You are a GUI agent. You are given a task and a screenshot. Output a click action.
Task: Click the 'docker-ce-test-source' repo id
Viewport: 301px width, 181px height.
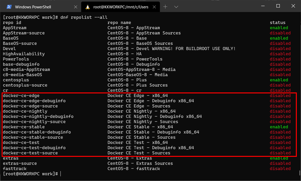point(30,153)
